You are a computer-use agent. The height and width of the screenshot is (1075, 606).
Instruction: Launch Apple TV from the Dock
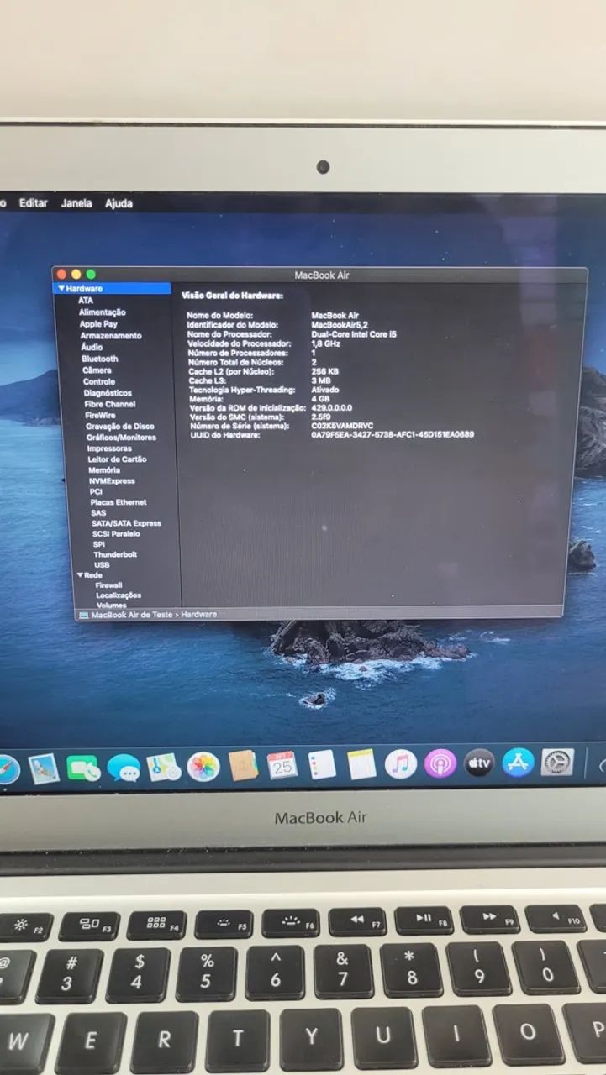(x=479, y=763)
